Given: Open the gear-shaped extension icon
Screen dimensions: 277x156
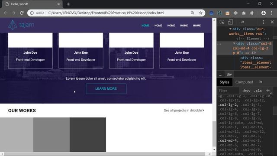Looking at the screenshot, I should [252, 13].
